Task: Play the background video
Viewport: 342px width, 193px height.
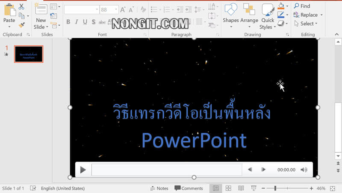Action: click(83, 169)
